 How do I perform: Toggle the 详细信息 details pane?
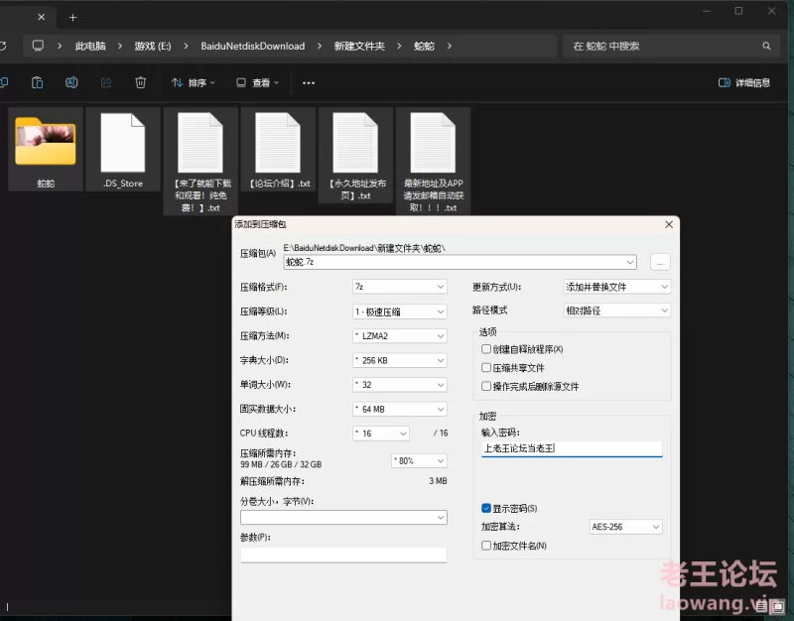point(744,82)
